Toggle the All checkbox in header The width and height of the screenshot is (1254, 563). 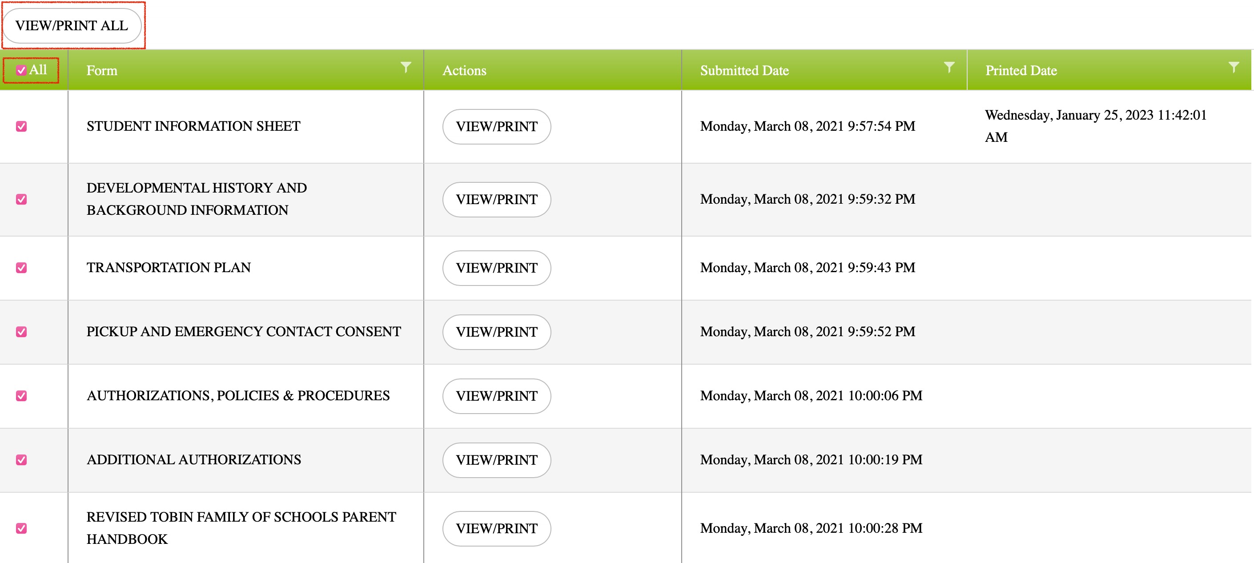(21, 71)
